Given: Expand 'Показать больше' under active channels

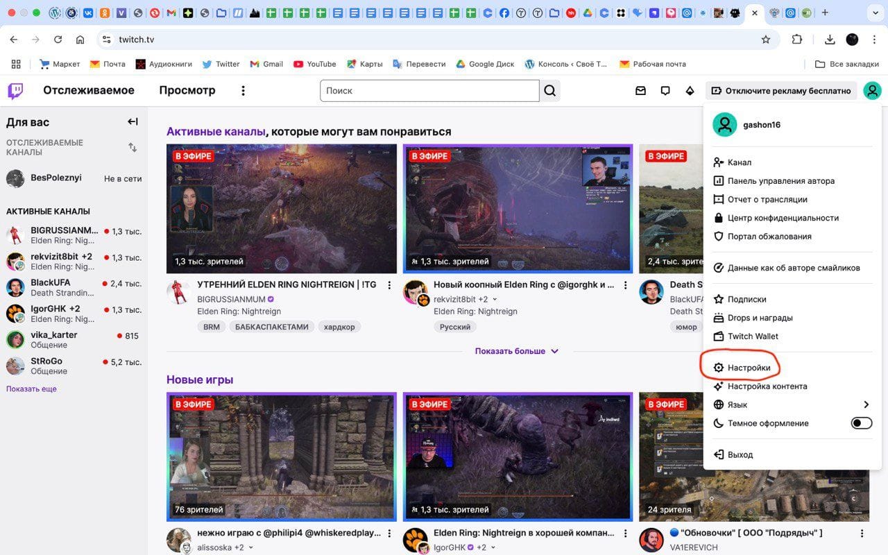Looking at the screenshot, I should (x=516, y=351).
